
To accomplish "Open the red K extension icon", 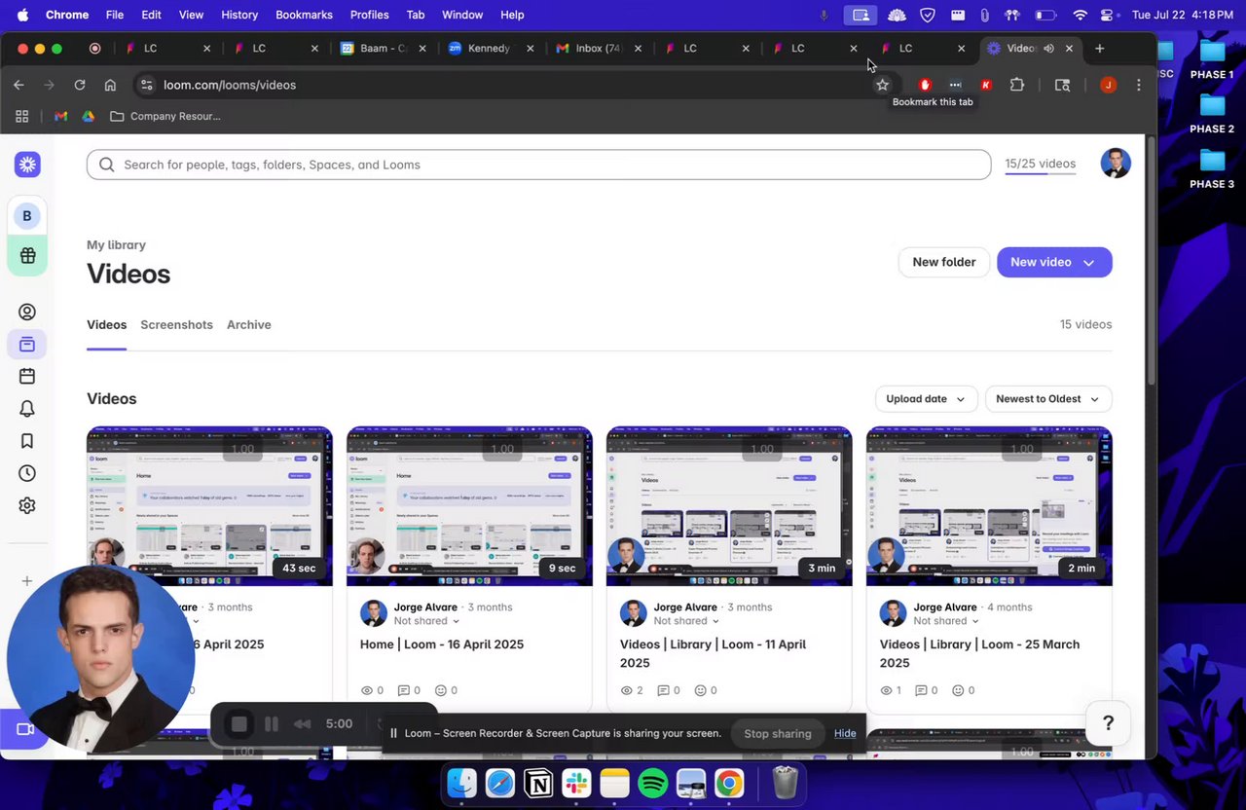I will (986, 85).
